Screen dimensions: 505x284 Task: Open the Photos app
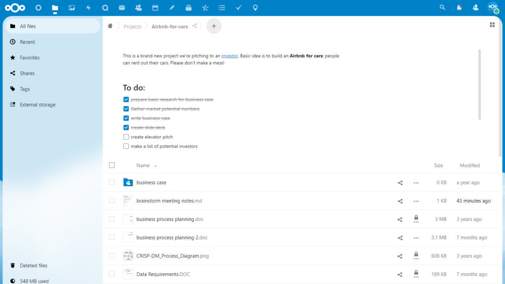coord(72,7)
